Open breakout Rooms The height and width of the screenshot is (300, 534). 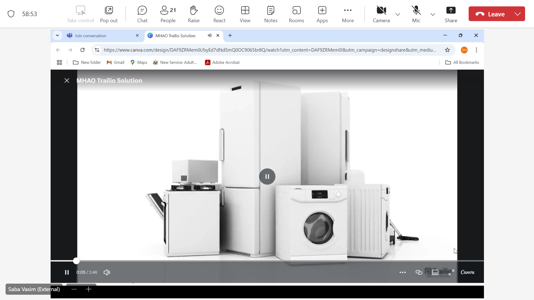pyautogui.click(x=296, y=14)
